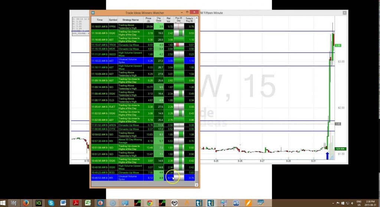380x207 pixels.
Task: Sort by the Symbol column header
Action: click(113, 20)
